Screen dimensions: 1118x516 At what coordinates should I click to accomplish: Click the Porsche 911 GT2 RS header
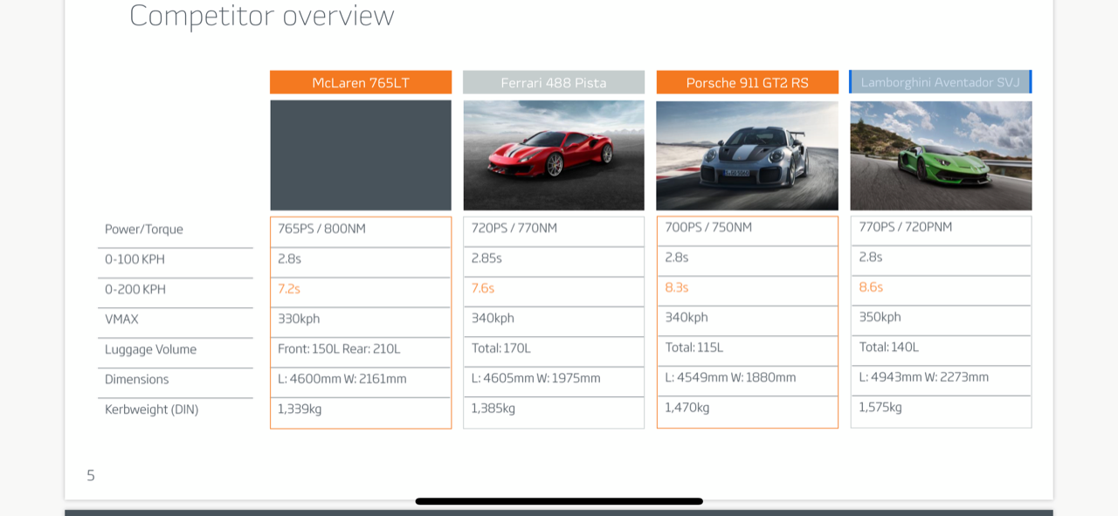pos(747,83)
